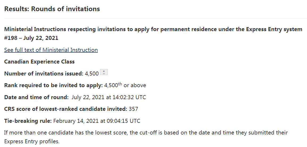Click the "Number of invitations issued" label
Screen dimensions: 307x147
click(x=44, y=74)
